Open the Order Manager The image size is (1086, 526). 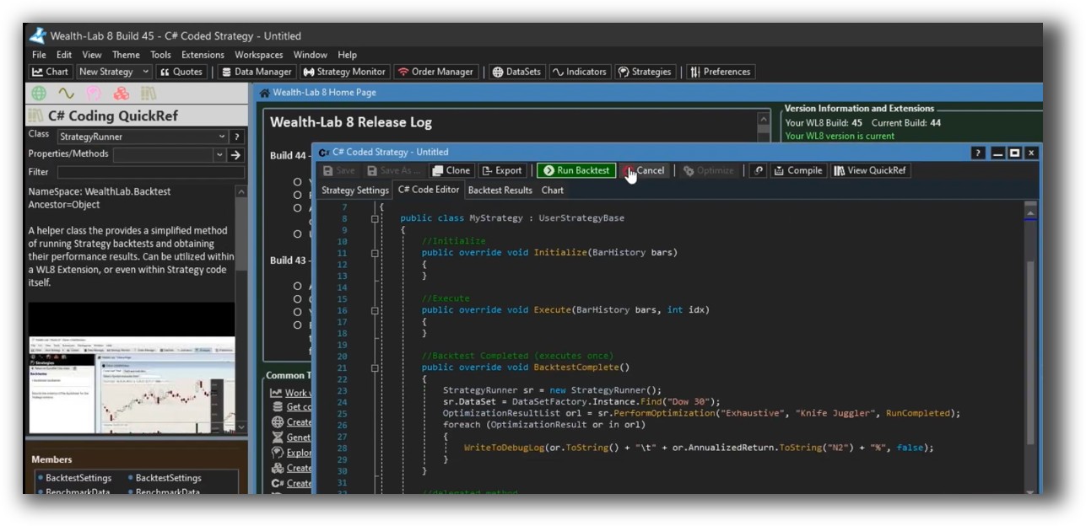[438, 72]
